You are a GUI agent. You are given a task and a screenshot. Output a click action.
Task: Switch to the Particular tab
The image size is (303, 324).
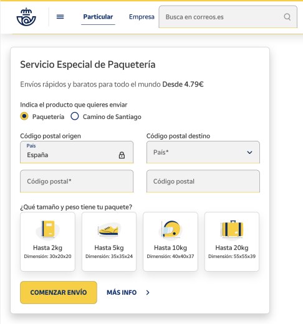(98, 17)
